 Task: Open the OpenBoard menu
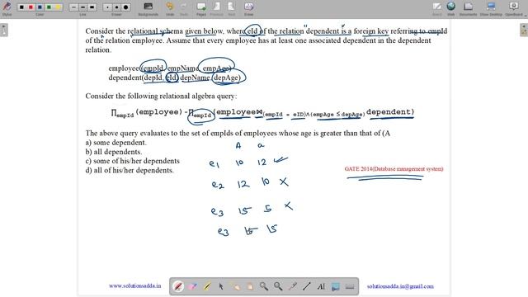(x=514, y=9)
